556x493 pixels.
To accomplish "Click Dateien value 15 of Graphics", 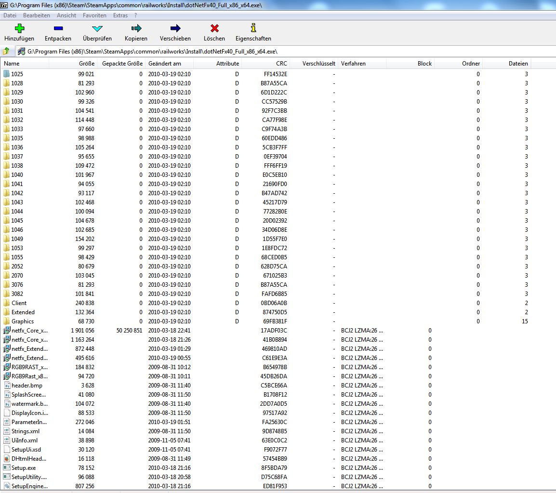I will pos(525,321).
